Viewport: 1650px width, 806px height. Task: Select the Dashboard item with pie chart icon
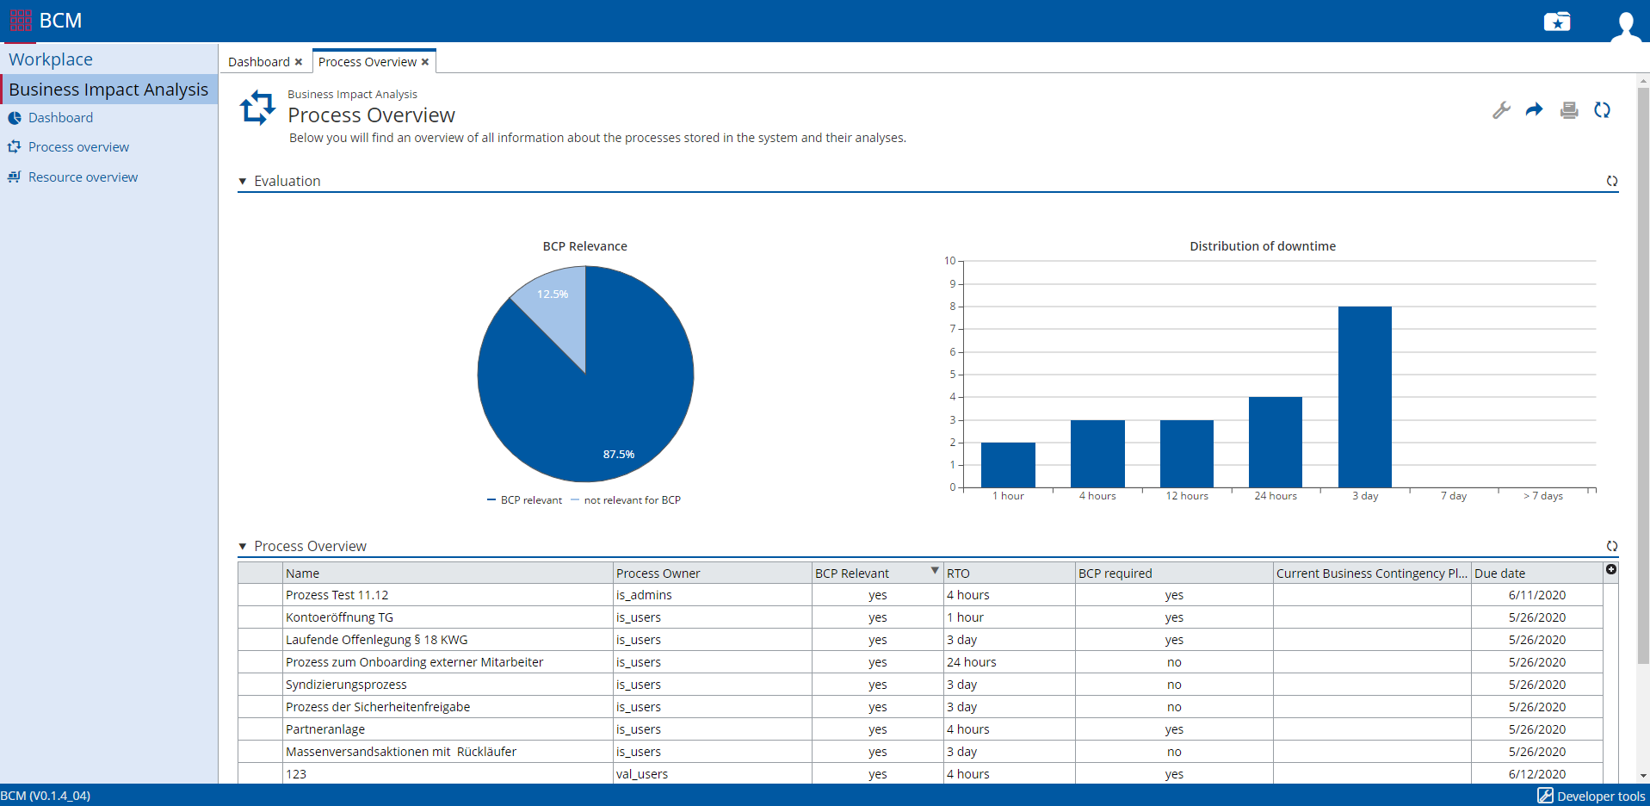(x=60, y=117)
